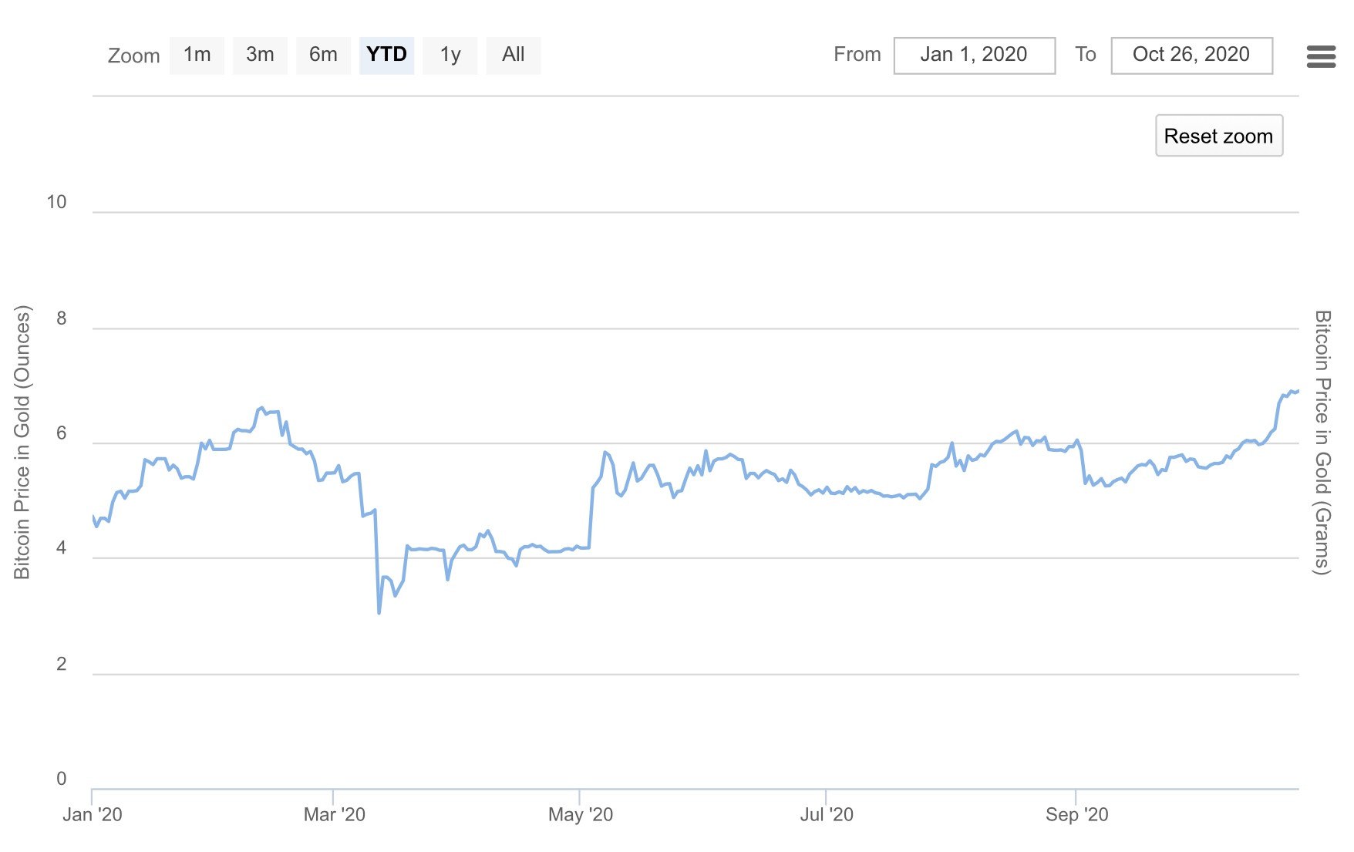Click the Sep '20 axis label
Image resolution: width=1354 pixels, height=852 pixels.
(1076, 815)
